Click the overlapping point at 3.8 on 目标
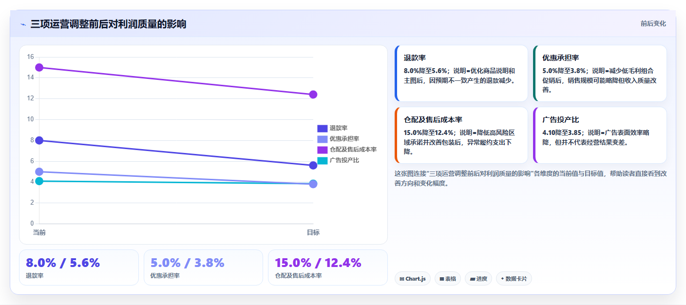This screenshot has width=686, height=305. tap(313, 184)
